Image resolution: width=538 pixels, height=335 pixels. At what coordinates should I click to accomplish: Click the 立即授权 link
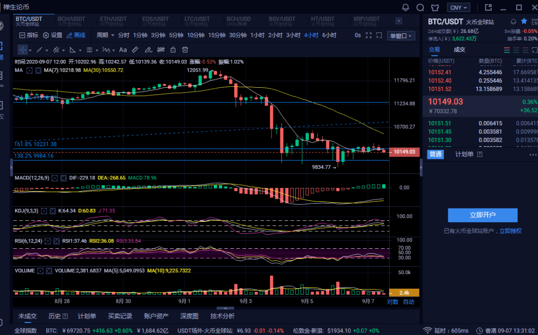511,231
